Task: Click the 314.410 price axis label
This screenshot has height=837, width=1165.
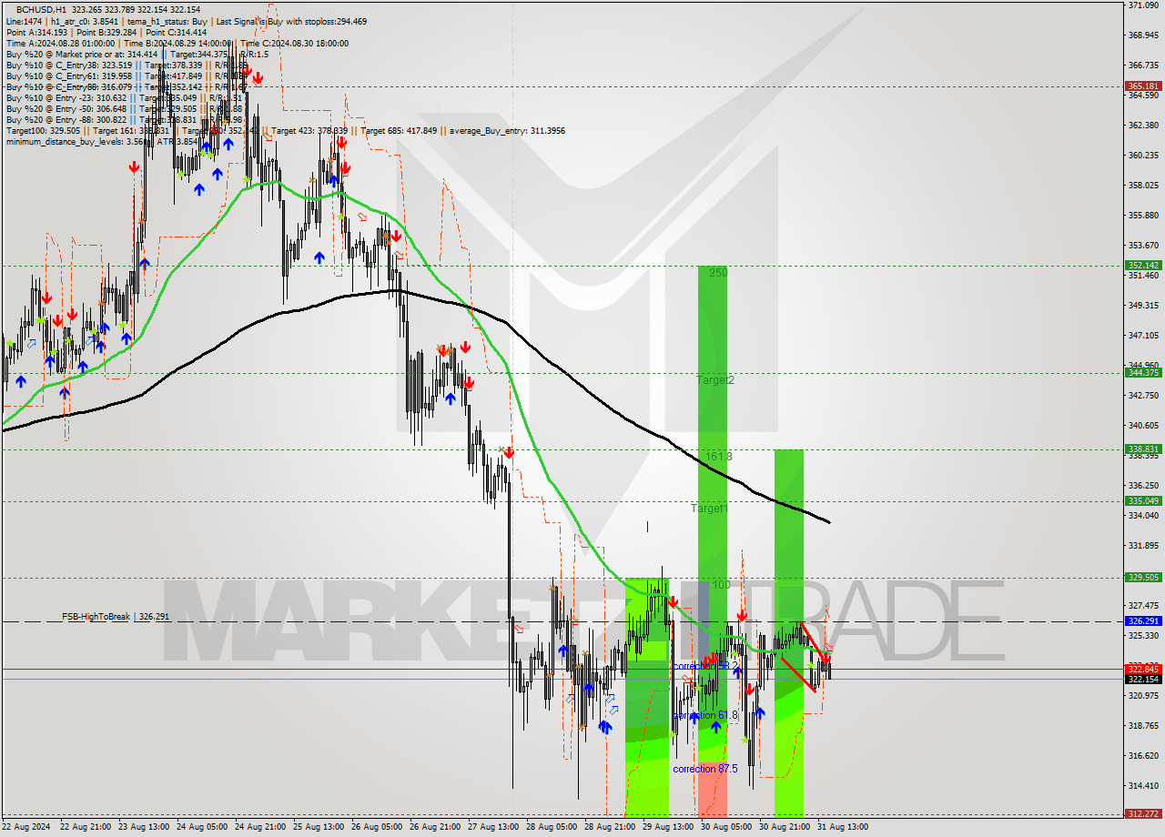Action: [x=1142, y=785]
